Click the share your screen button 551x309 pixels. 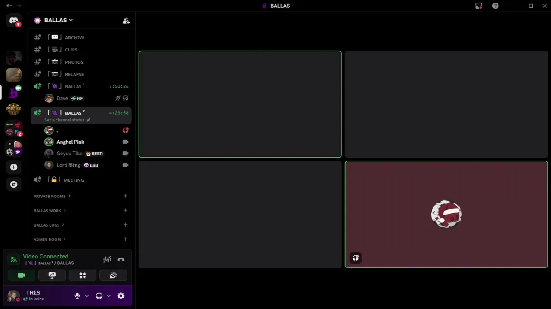point(52,275)
